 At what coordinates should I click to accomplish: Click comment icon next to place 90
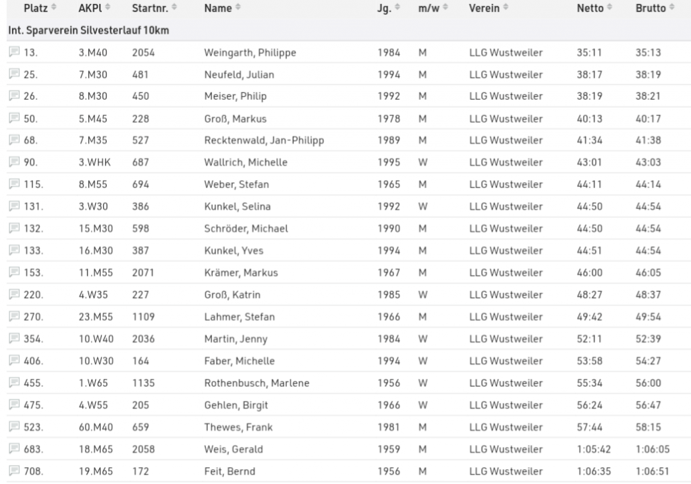pyautogui.click(x=14, y=162)
